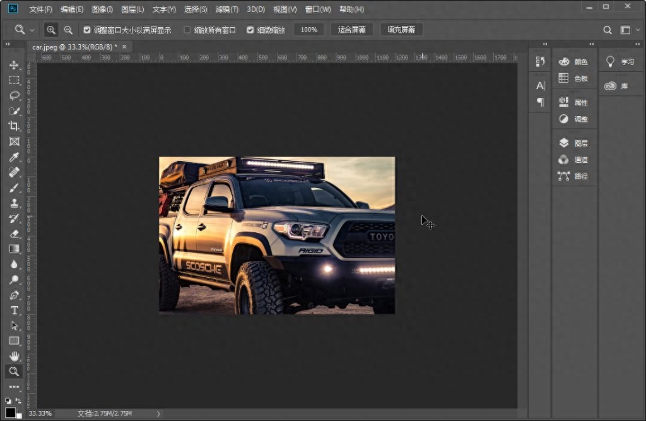Click the Zoom Out mode icon

click(x=68, y=30)
